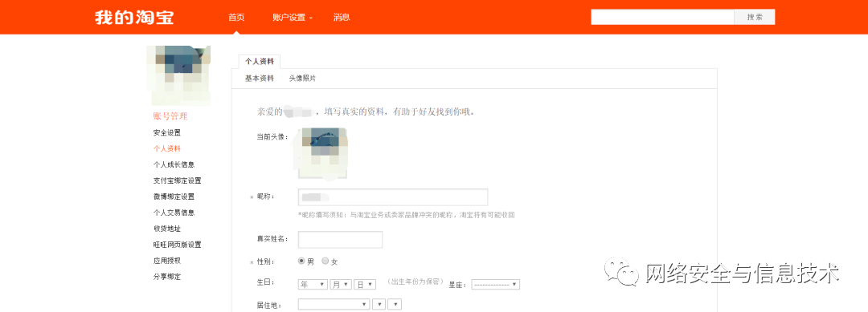Viewport: 868px width, 312px height.
Task: Click the 搜索 button
Action: pyautogui.click(x=755, y=17)
